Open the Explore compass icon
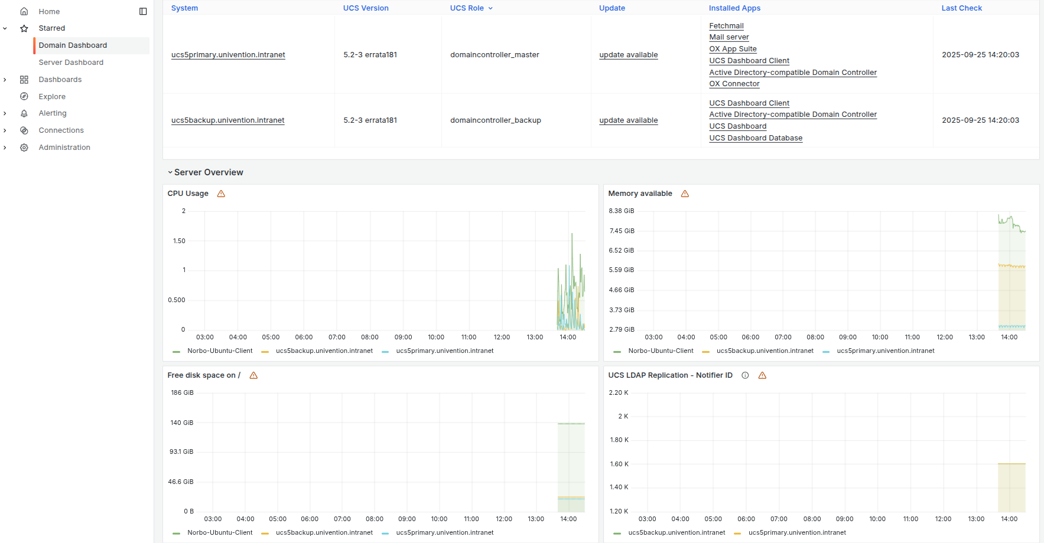 click(24, 96)
